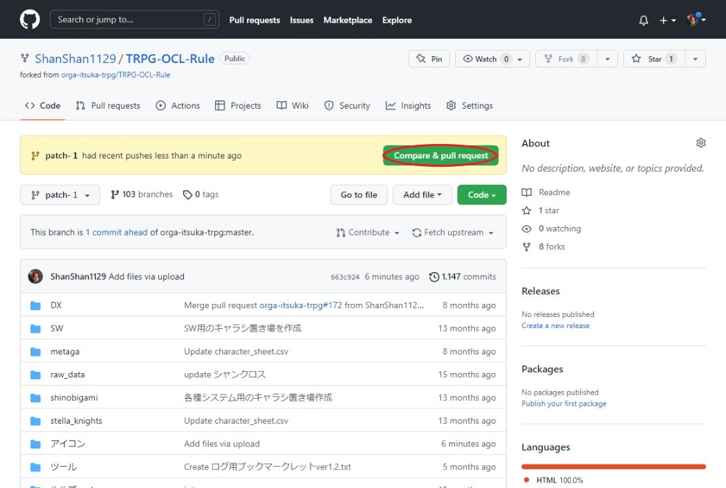Expand the Fork button dropdown arrow
This screenshot has height=488, width=726.
click(608, 59)
